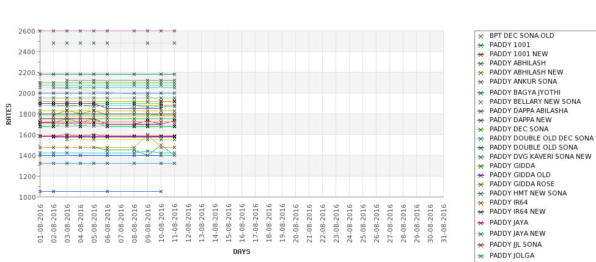Select the 27-08-2016 day label
This screenshot has height=262, width=596.
[389, 224]
